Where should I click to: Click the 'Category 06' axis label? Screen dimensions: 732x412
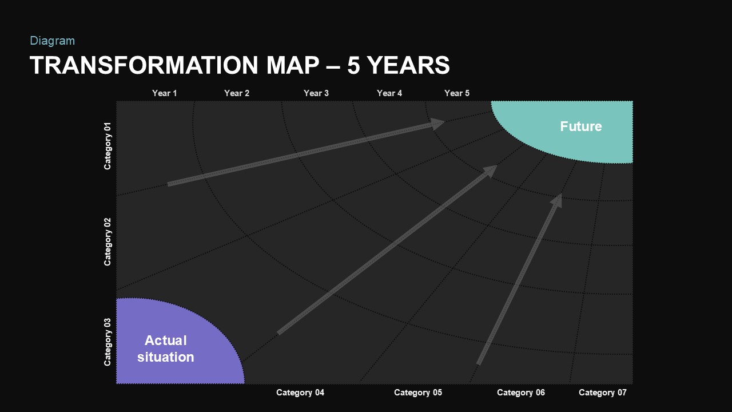point(521,393)
